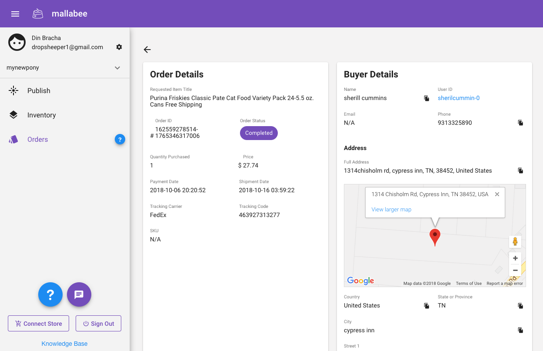Image resolution: width=543 pixels, height=351 pixels.
Task: Zoom out on the map
Action: coord(515,270)
